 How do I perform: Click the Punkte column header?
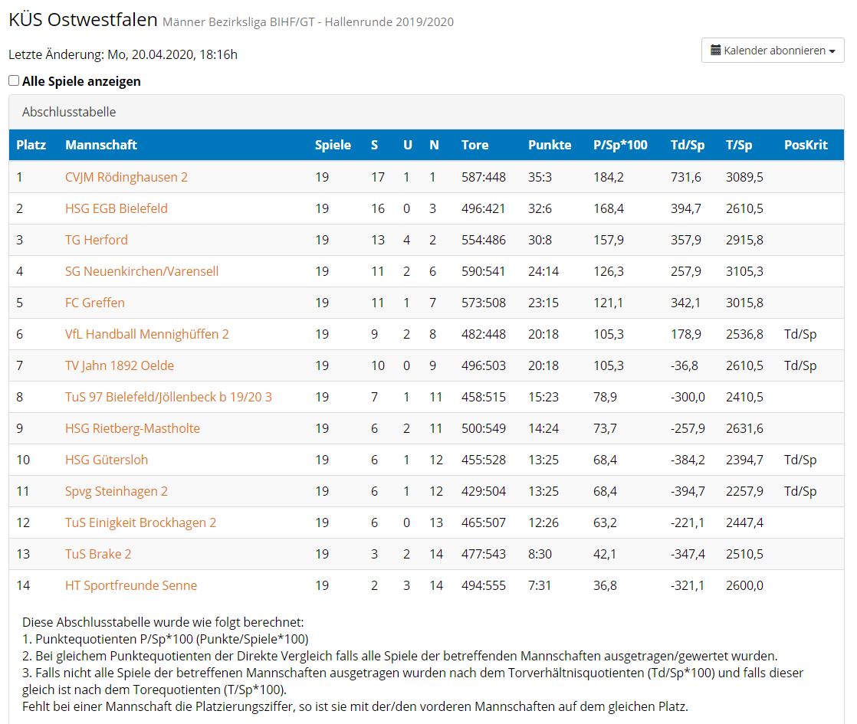click(x=550, y=145)
